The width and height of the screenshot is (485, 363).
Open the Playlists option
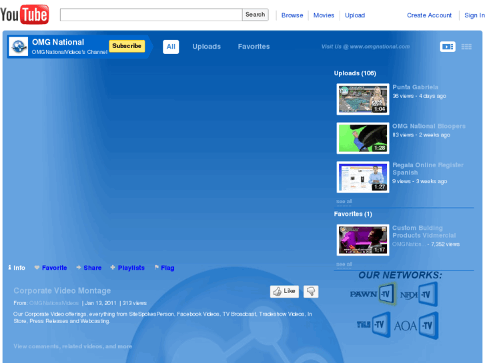click(x=127, y=268)
